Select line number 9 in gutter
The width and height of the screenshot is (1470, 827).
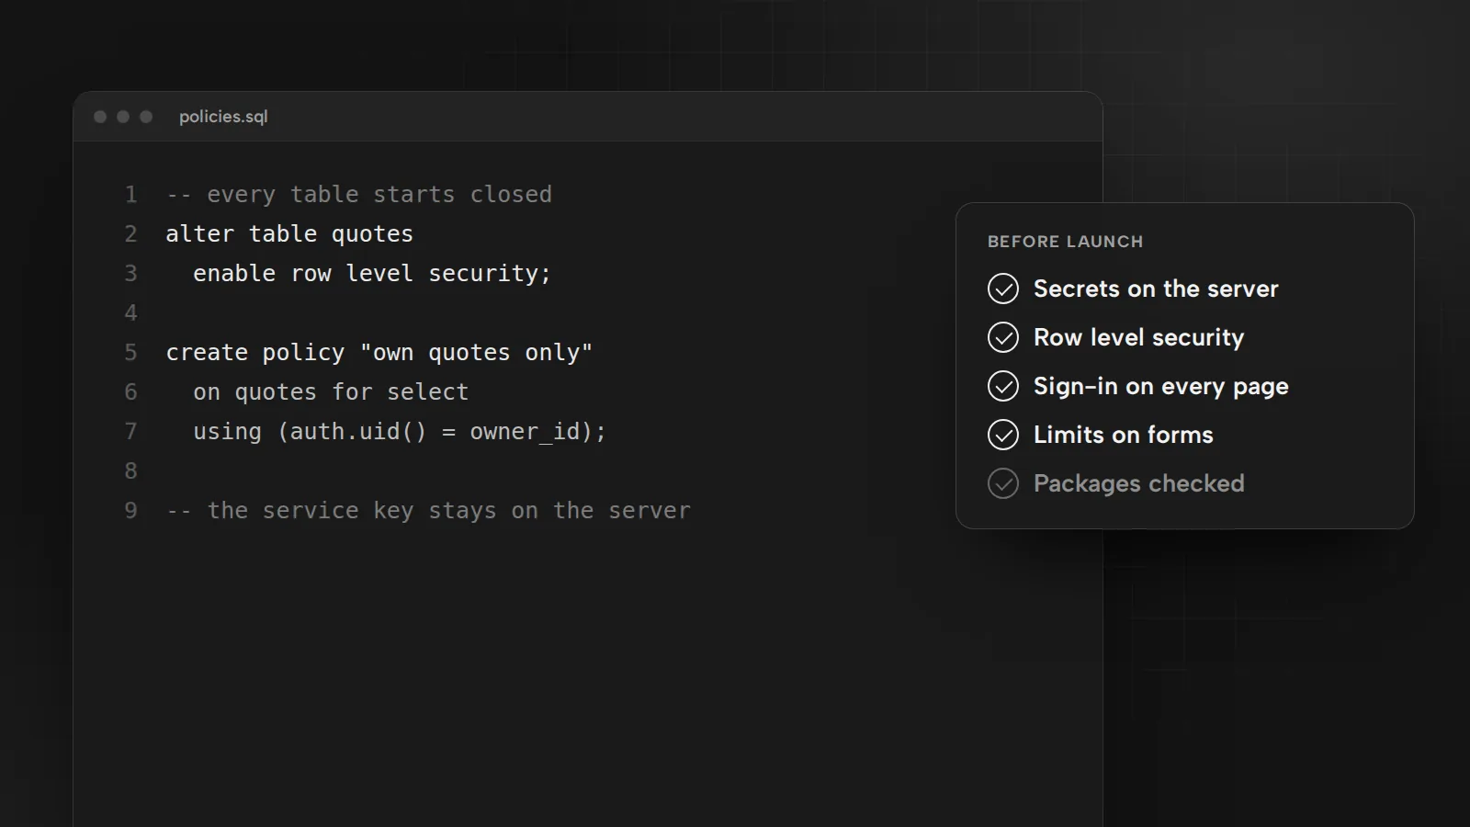130,511
